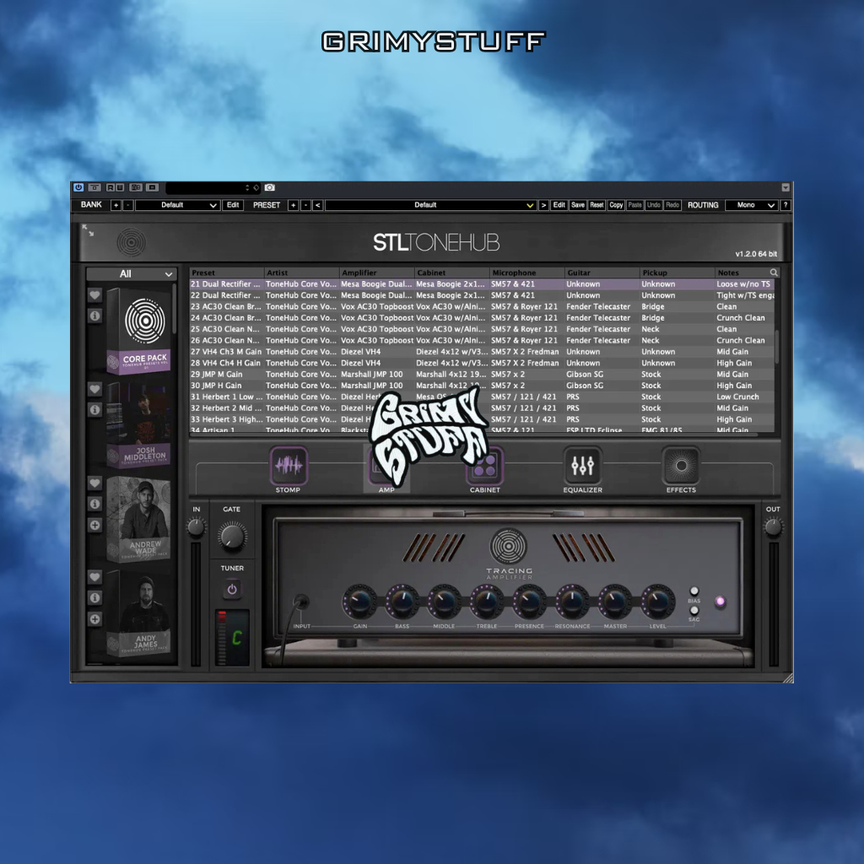Image resolution: width=864 pixels, height=864 pixels.
Task: Select preset row 28 VH4 Ch4 H Gain
Action: click(482, 363)
